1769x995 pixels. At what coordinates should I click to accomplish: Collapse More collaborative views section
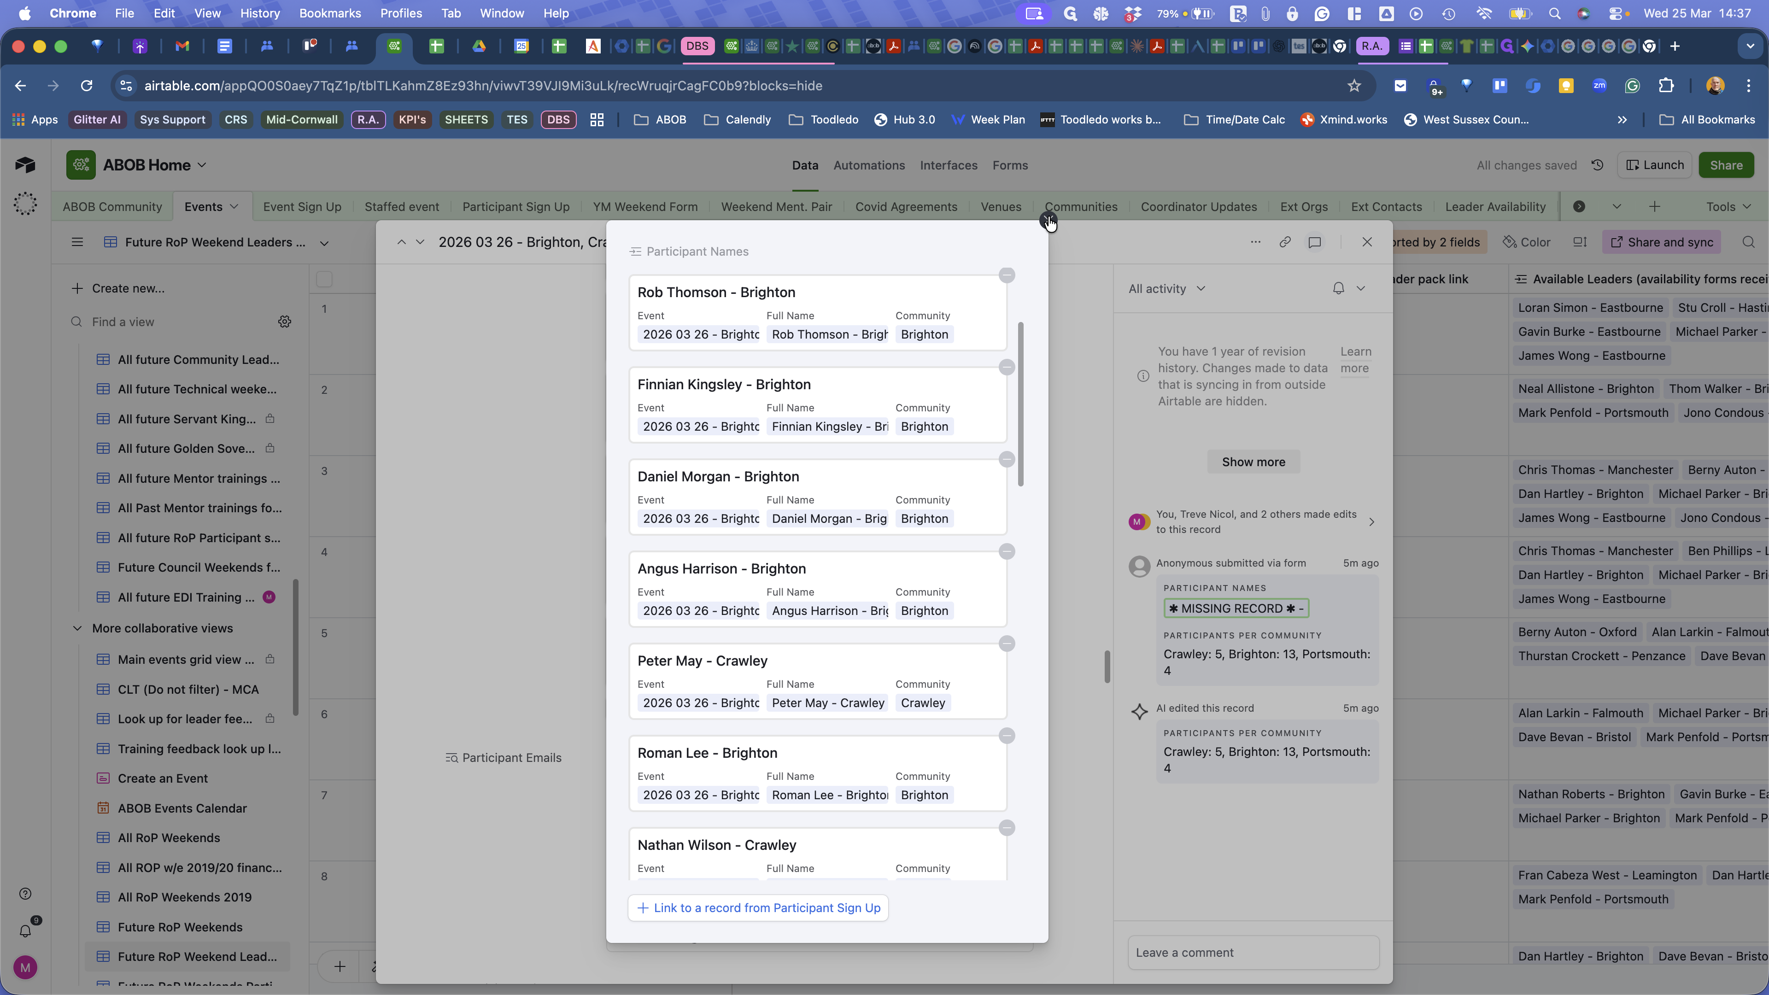(77, 628)
